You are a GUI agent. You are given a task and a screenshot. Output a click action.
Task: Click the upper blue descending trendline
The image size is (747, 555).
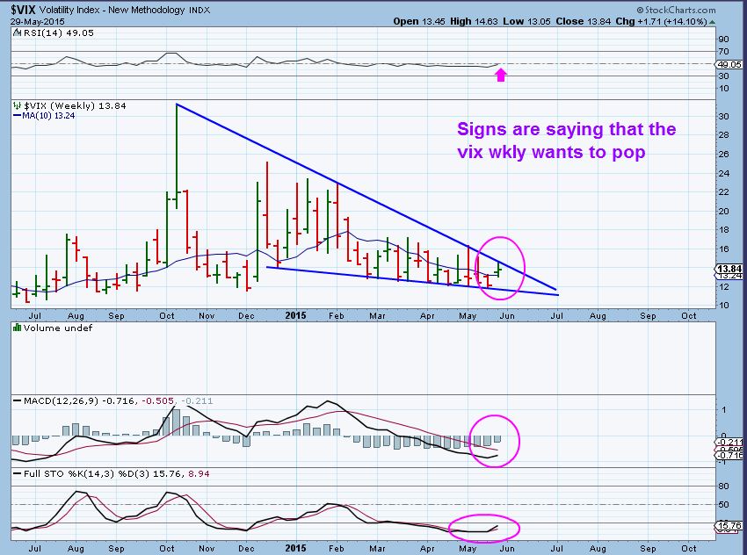point(352,193)
